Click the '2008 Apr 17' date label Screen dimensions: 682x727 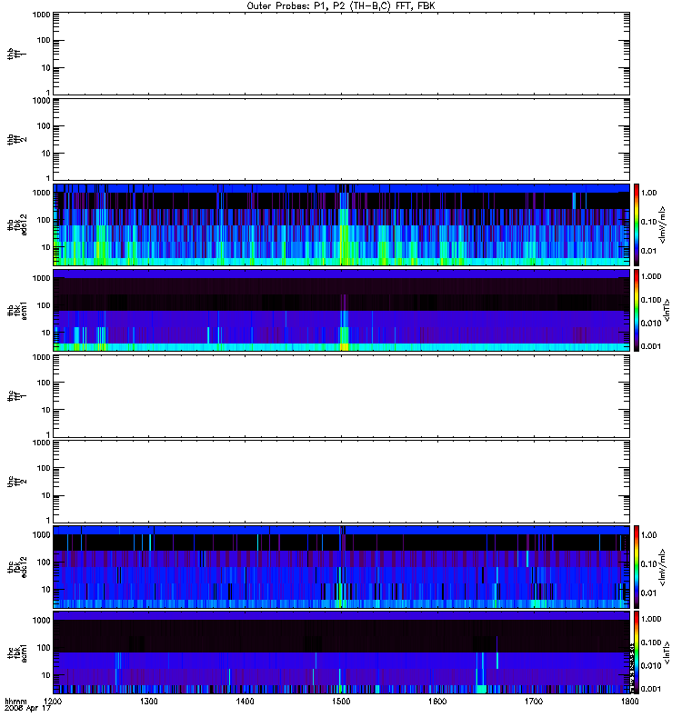[x=27, y=709]
